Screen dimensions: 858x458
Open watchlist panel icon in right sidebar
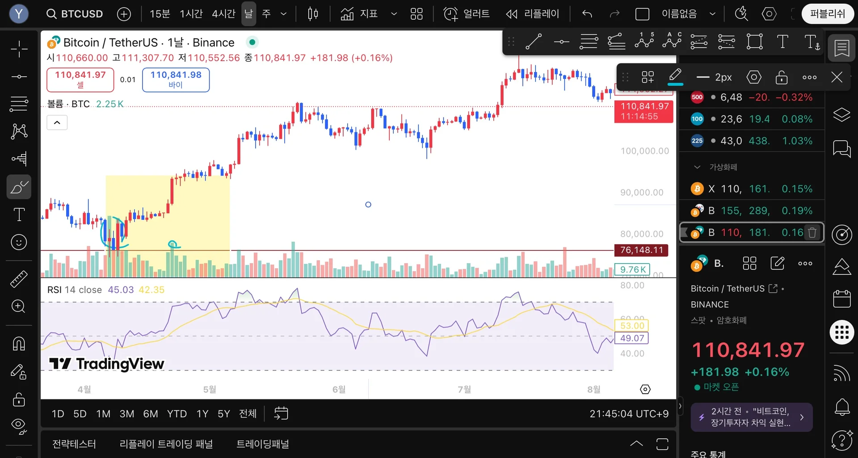841,48
